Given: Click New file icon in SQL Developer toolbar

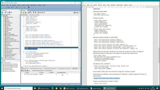Looking at the screenshot, I should 3,7.
